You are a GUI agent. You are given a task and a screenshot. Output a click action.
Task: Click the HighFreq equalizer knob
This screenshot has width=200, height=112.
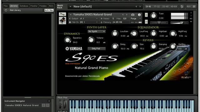(173, 34)
